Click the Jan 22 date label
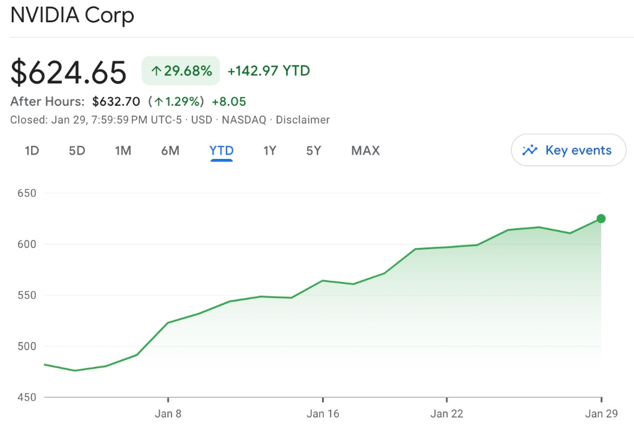 (x=446, y=414)
